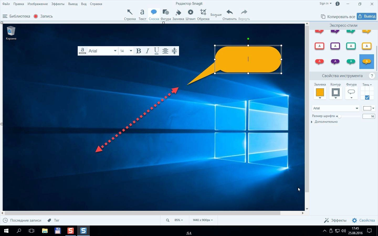Open the Файл menu
378x236 pixels.
[6, 4]
